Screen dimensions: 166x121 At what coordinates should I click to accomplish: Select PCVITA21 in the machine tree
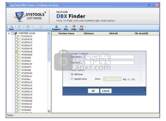[x=26, y=61]
